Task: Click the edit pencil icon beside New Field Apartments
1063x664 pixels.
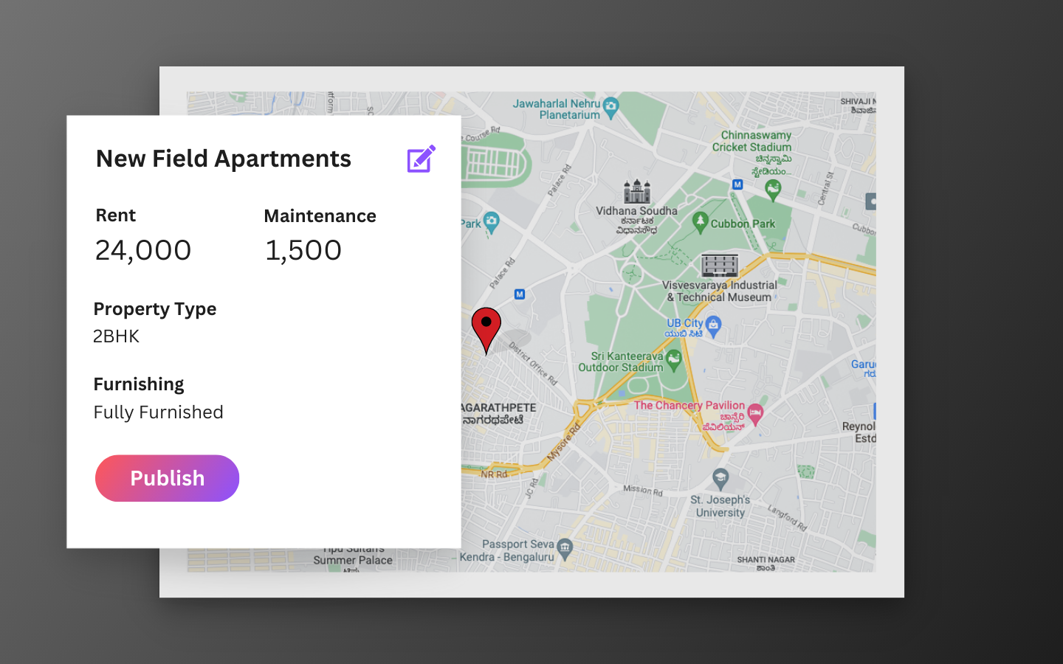Action: pos(422,159)
